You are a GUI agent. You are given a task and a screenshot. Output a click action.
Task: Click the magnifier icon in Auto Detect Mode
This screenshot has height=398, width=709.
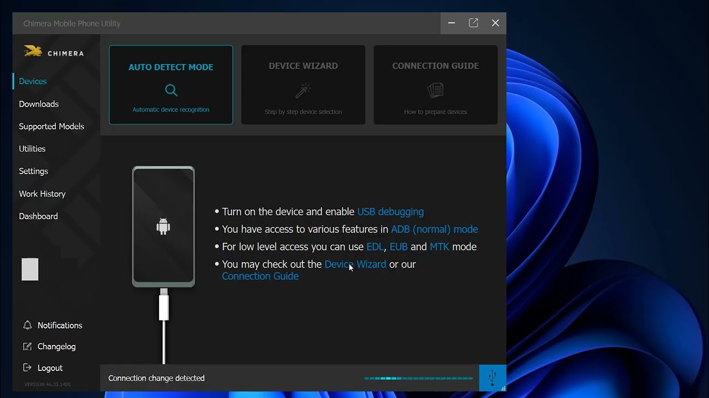point(171,90)
